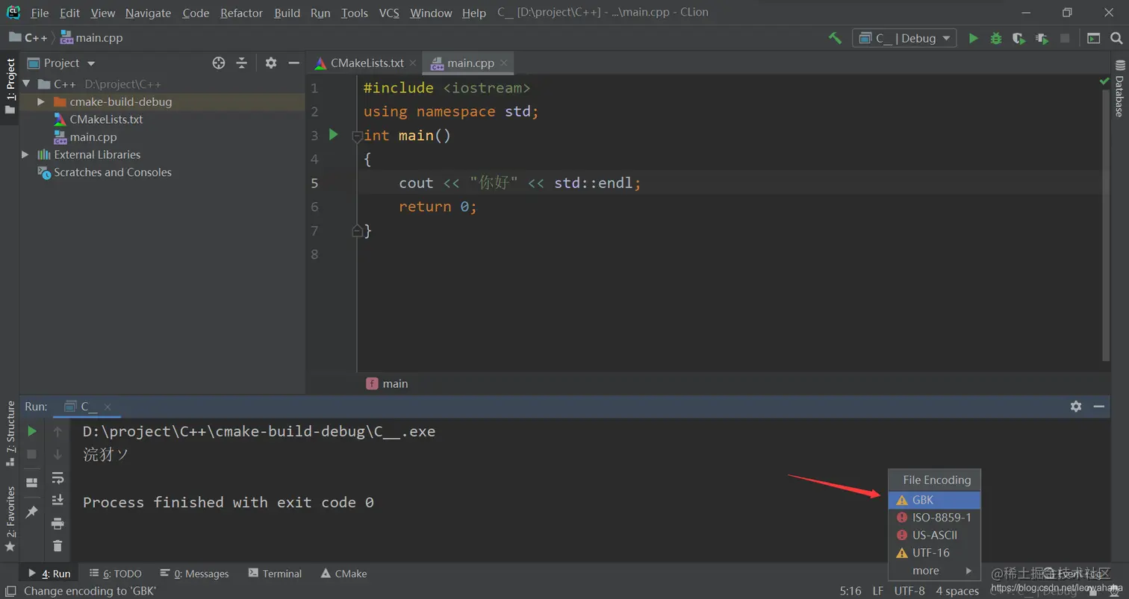Open Project panel settings gear
Viewport: 1129px width, 599px height.
click(x=271, y=63)
